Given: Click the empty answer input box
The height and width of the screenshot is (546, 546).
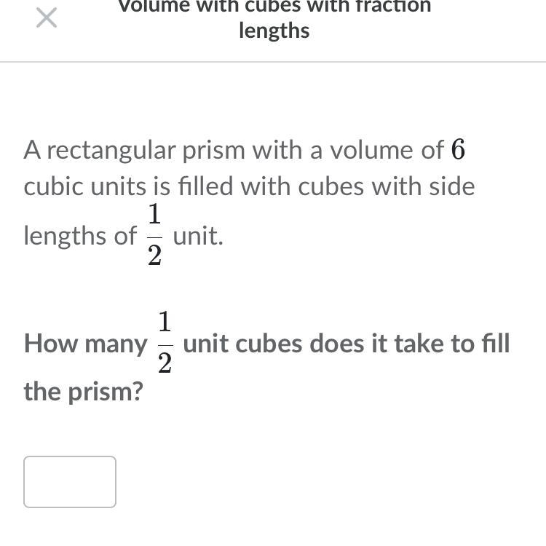Looking at the screenshot, I should [70, 482].
